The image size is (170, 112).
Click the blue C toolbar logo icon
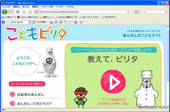[x=3, y=22]
